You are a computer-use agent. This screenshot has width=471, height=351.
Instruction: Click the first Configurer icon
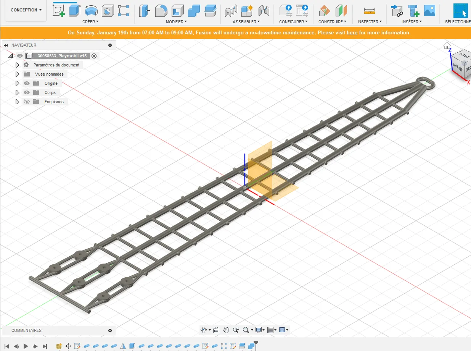pyautogui.click(x=286, y=10)
